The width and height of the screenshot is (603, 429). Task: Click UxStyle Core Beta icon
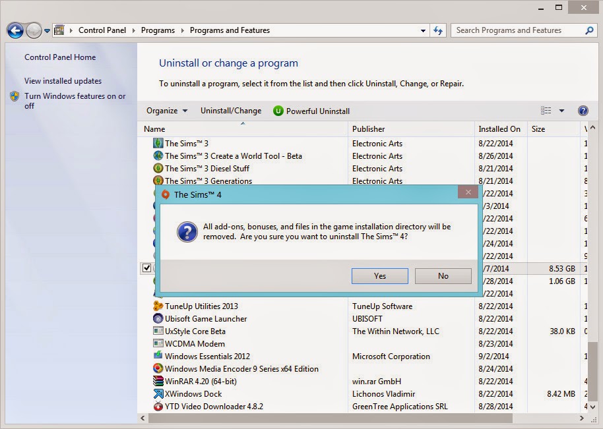pyautogui.click(x=158, y=331)
